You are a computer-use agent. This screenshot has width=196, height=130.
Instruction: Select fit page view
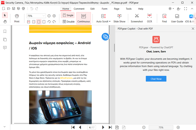tap(34, 22)
